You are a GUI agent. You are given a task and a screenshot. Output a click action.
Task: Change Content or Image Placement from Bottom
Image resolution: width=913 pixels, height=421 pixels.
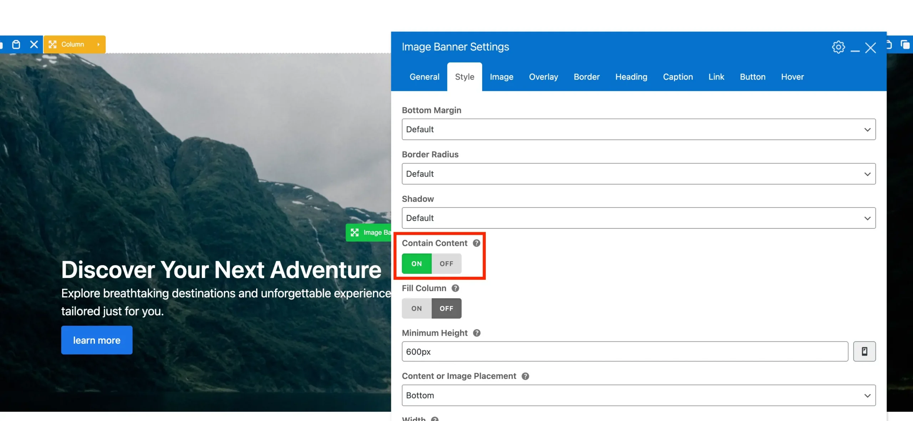click(x=638, y=395)
